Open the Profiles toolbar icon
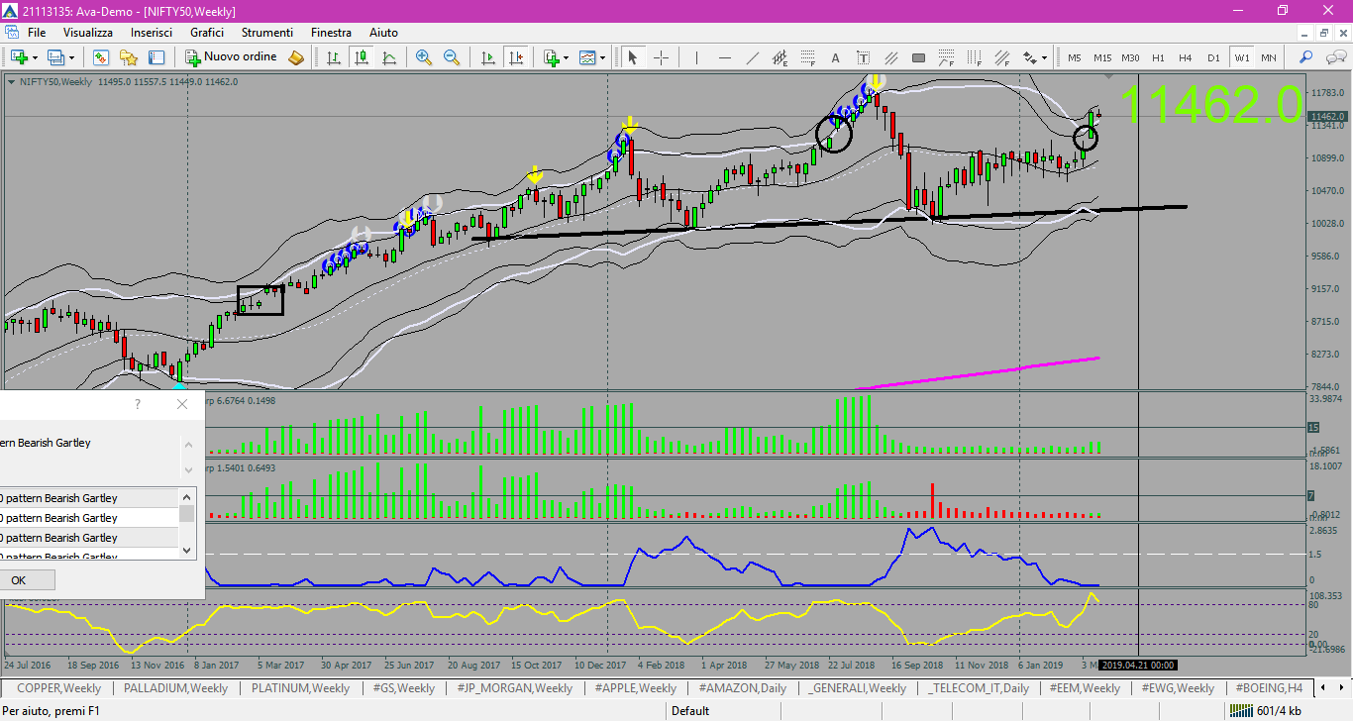Viewport: 1353px width, 721px height. click(55, 57)
